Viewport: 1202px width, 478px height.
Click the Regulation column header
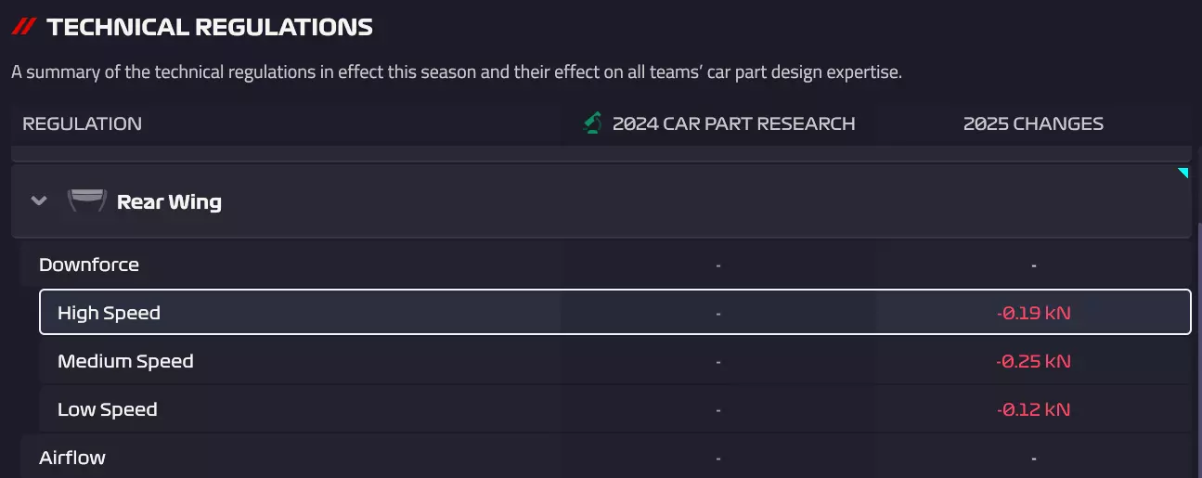(x=82, y=123)
